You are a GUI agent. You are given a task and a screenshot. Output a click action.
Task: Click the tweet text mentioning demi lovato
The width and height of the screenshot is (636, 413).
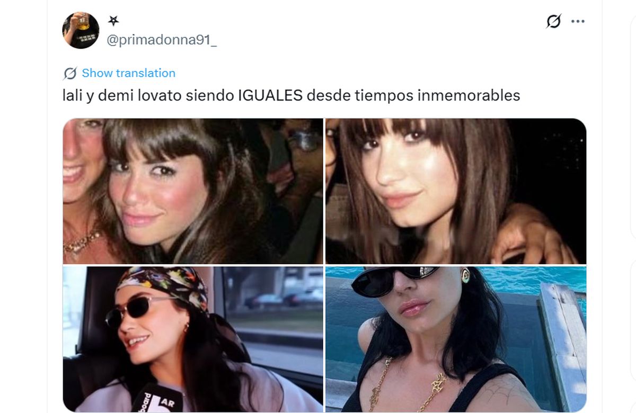[289, 96]
